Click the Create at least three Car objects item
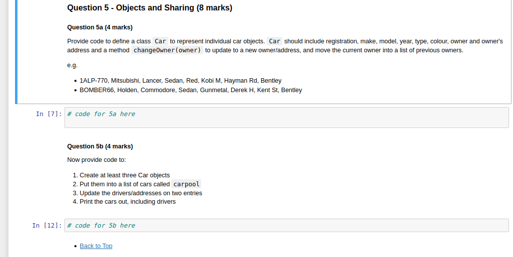This screenshot has width=513, height=257. pyautogui.click(x=124, y=175)
